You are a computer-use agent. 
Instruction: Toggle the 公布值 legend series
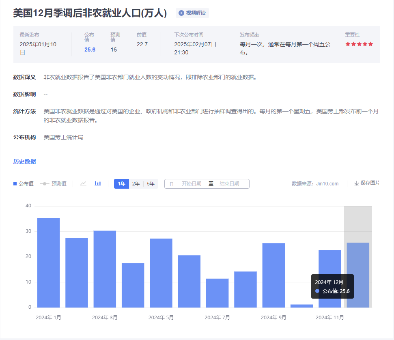point(24,184)
